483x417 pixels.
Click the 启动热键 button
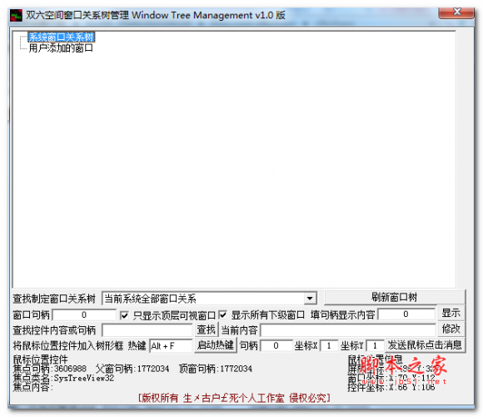coord(216,344)
